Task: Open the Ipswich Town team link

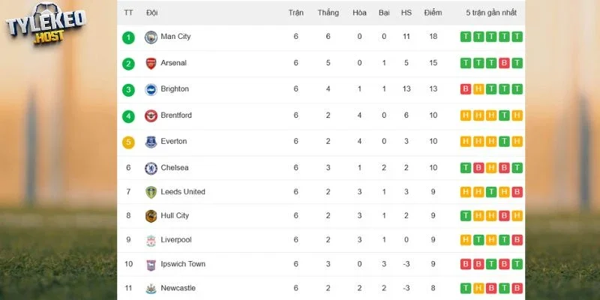Action: pyautogui.click(x=183, y=264)
